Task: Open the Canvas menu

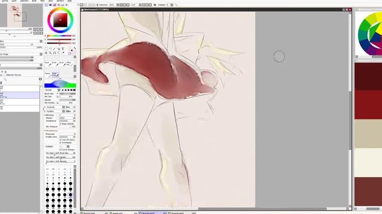Action: pyautogui.click(x=5, y=1)
